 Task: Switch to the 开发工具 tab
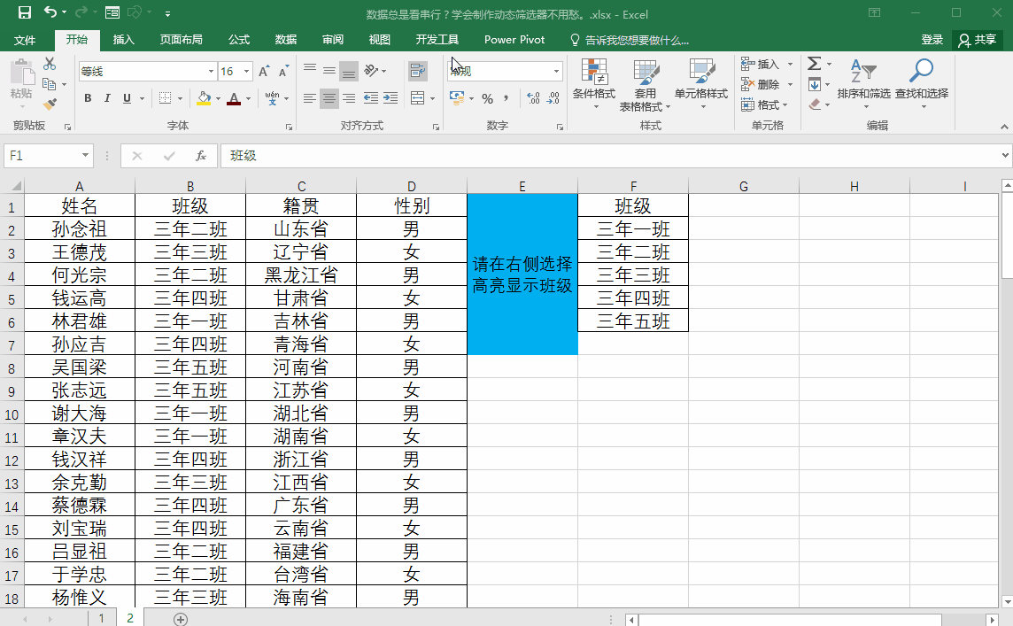pyautogui.click(x=437, y=40)
